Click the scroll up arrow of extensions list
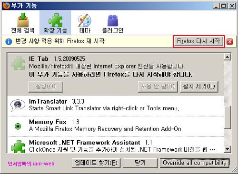 [x=227, y=57]
